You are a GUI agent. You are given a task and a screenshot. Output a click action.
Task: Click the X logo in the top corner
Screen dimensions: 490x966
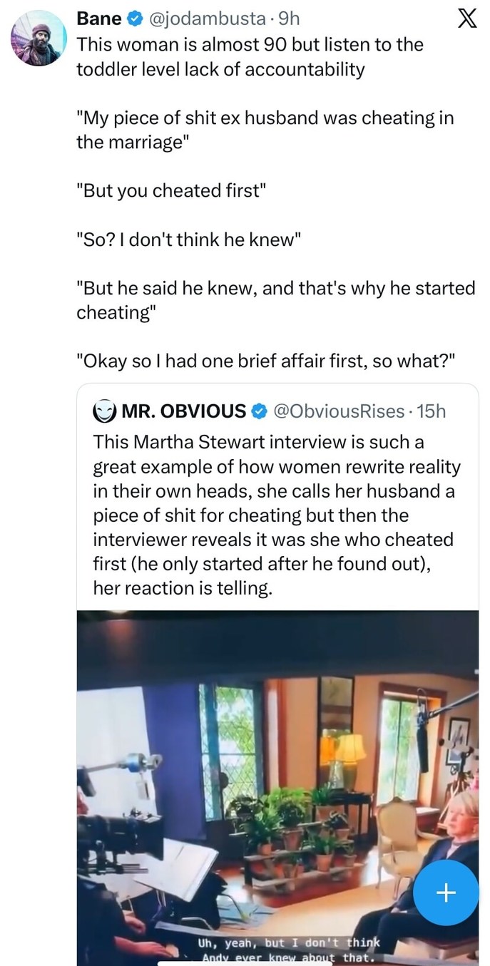tap(467, 19)
